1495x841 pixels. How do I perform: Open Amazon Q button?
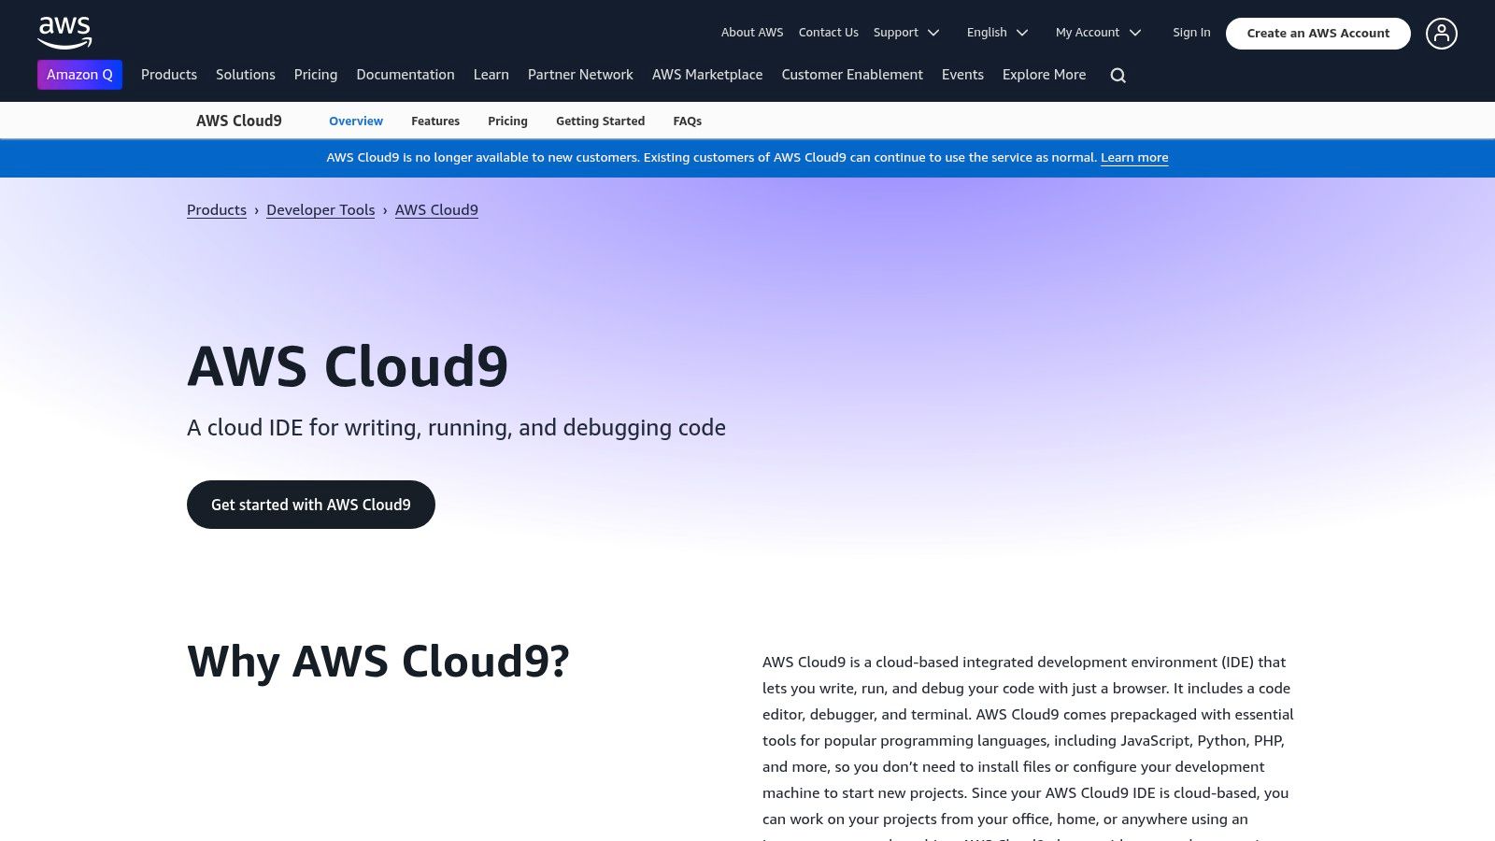coord(79,75)
